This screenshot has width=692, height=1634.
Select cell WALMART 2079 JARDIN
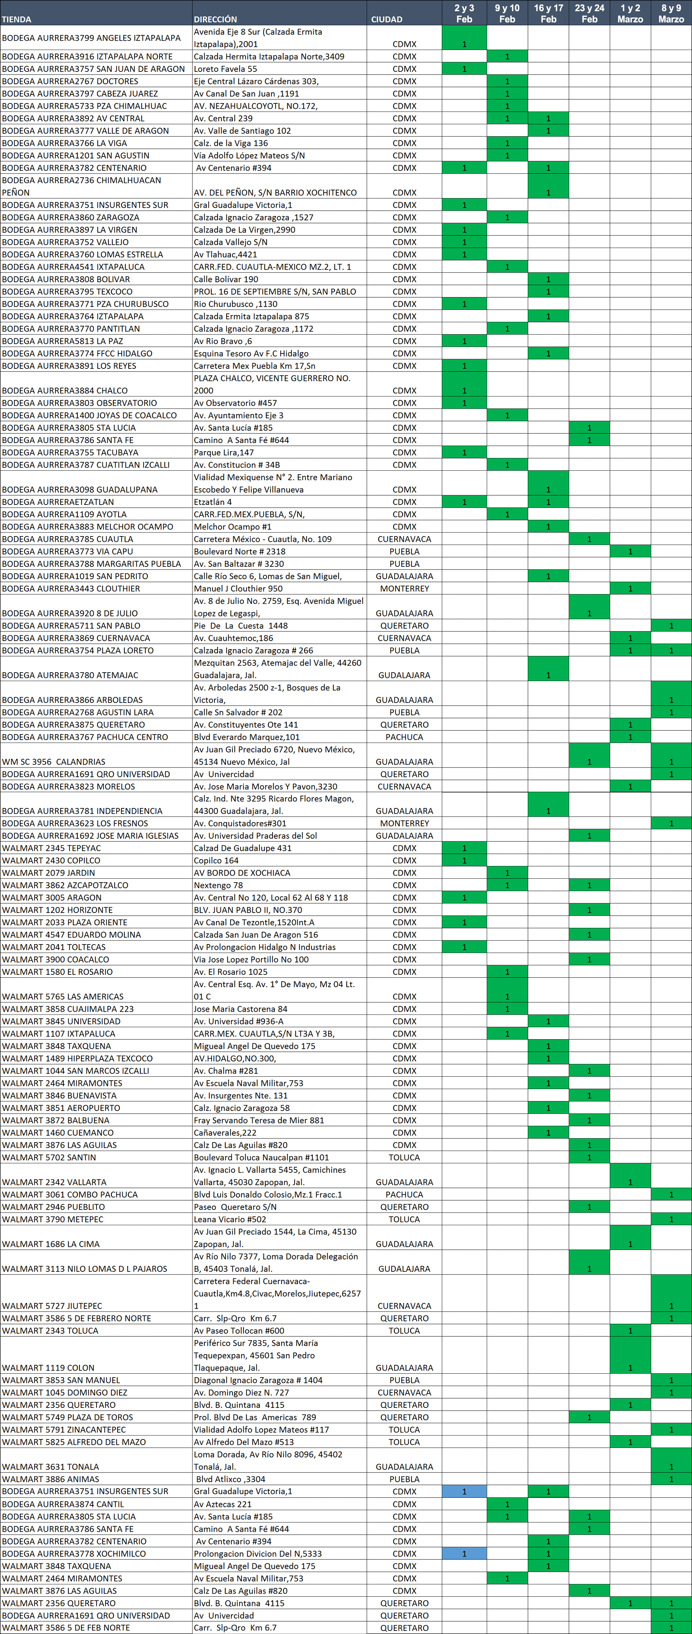(96, 873)
